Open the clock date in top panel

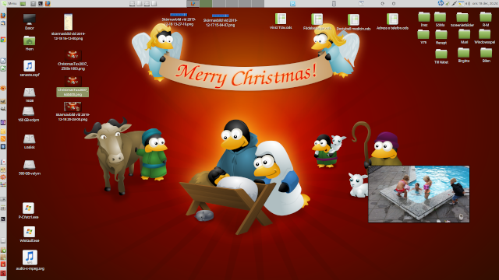click(485, 3)
